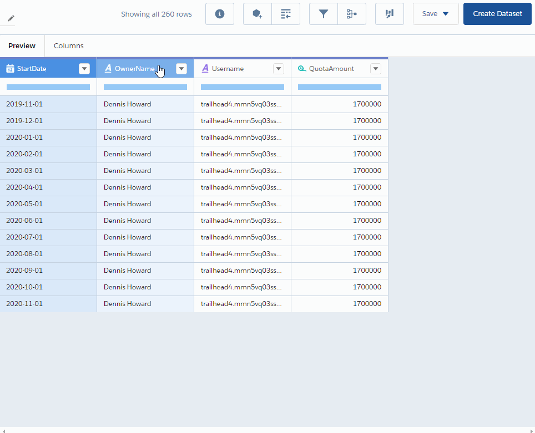Click the 2020-09-01 date cell

click(x=48, y=271)
